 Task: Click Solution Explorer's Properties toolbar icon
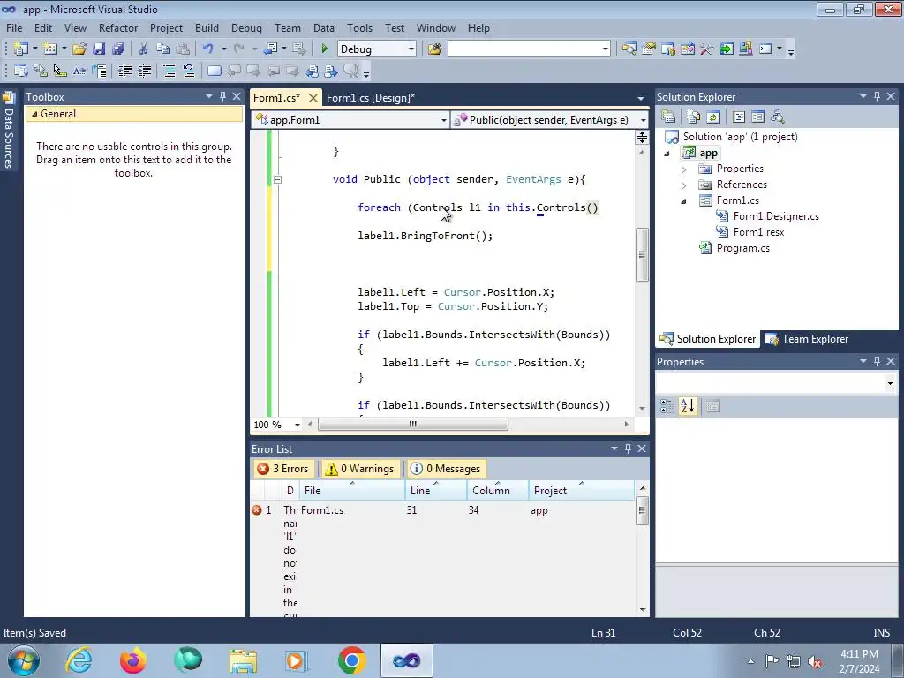pyautogui.click(x=668, y=117)
